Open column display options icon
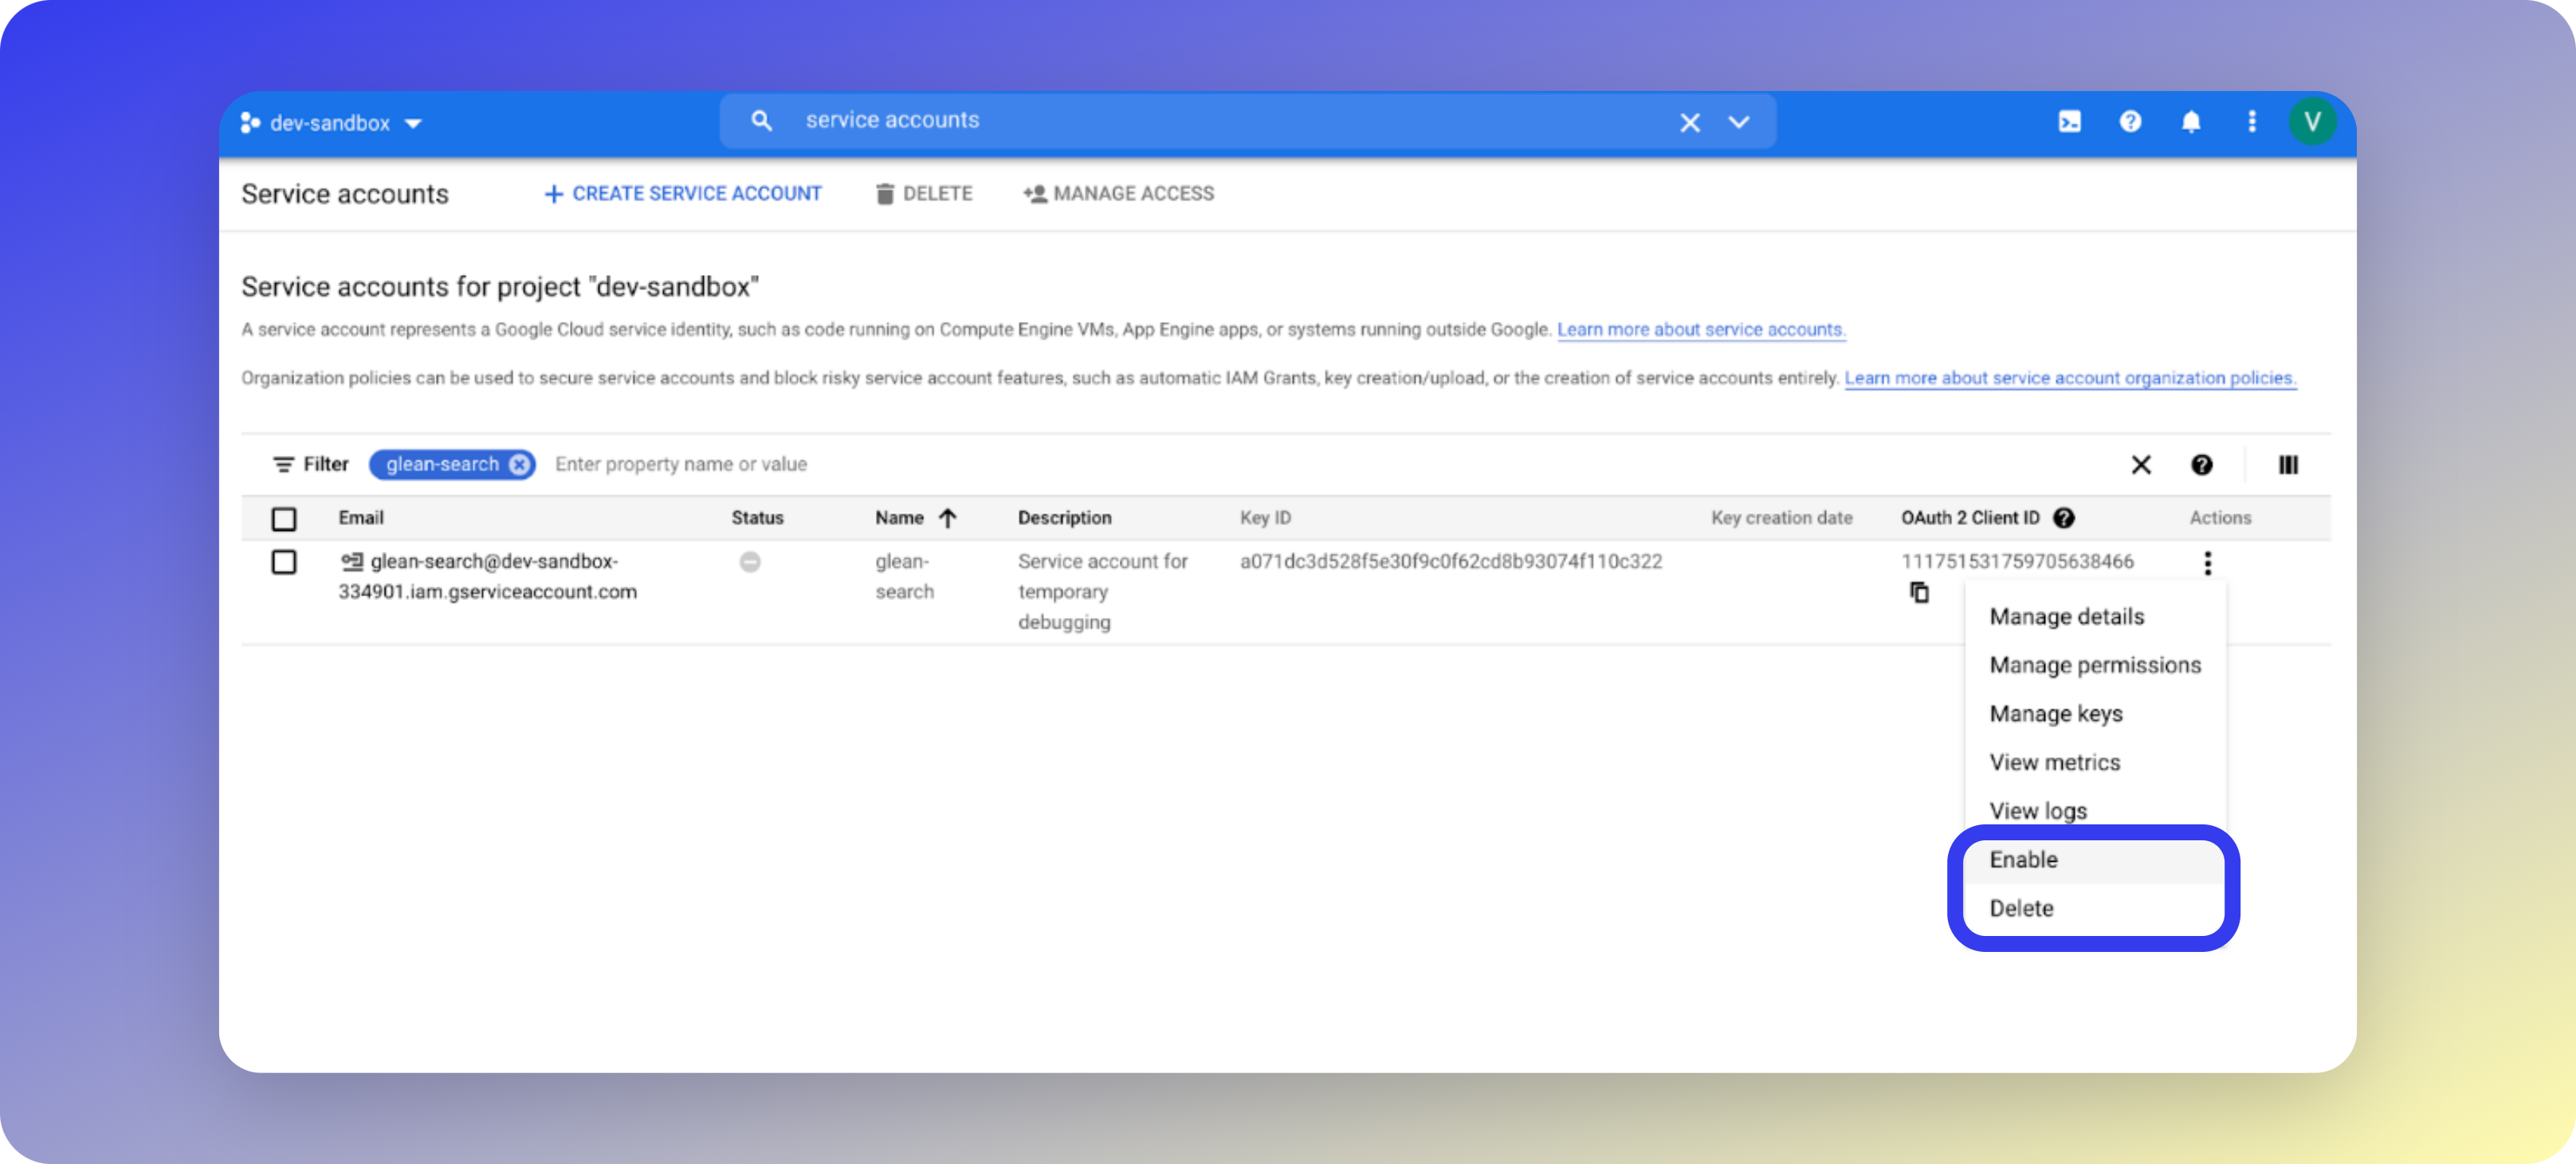The image size is (2576, 1164). (x=2288, y=465)
